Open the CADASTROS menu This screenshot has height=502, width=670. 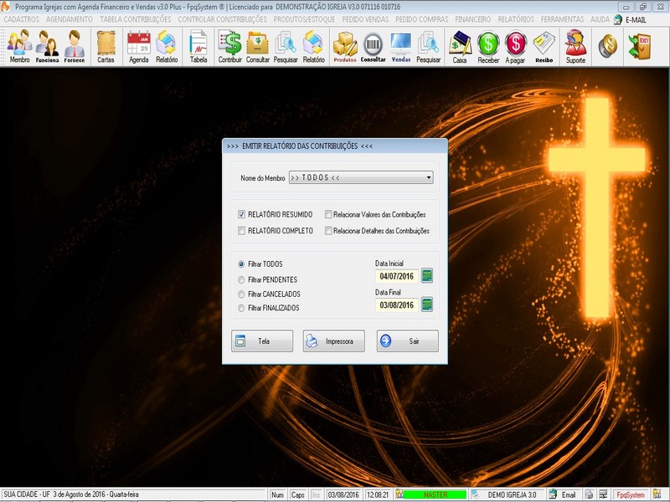pos(22,19)
